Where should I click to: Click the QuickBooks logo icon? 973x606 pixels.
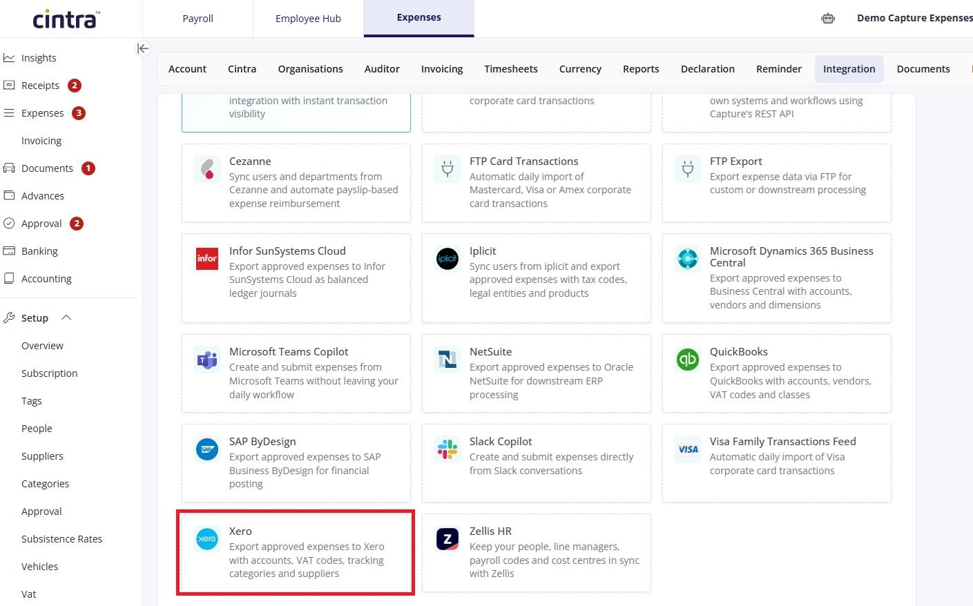[x=688, y=360]
